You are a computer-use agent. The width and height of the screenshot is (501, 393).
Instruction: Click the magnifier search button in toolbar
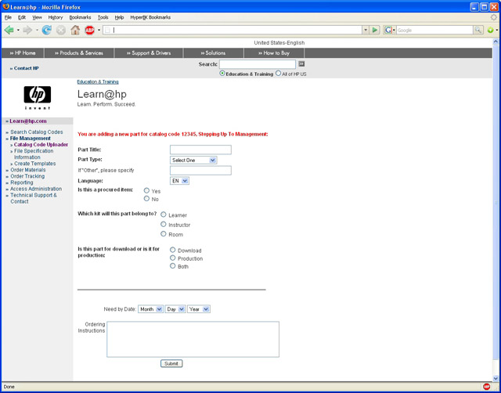(x=478, y=30)
